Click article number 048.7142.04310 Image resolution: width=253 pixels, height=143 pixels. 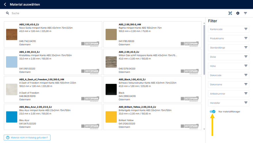[27, 41]
